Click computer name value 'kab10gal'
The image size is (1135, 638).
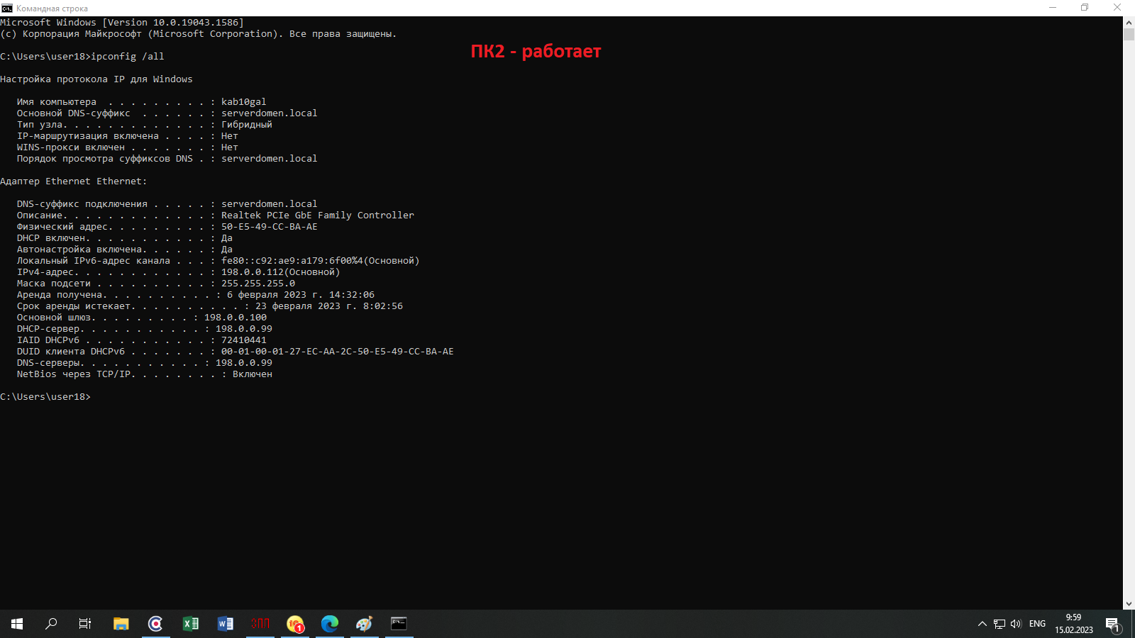244,102
